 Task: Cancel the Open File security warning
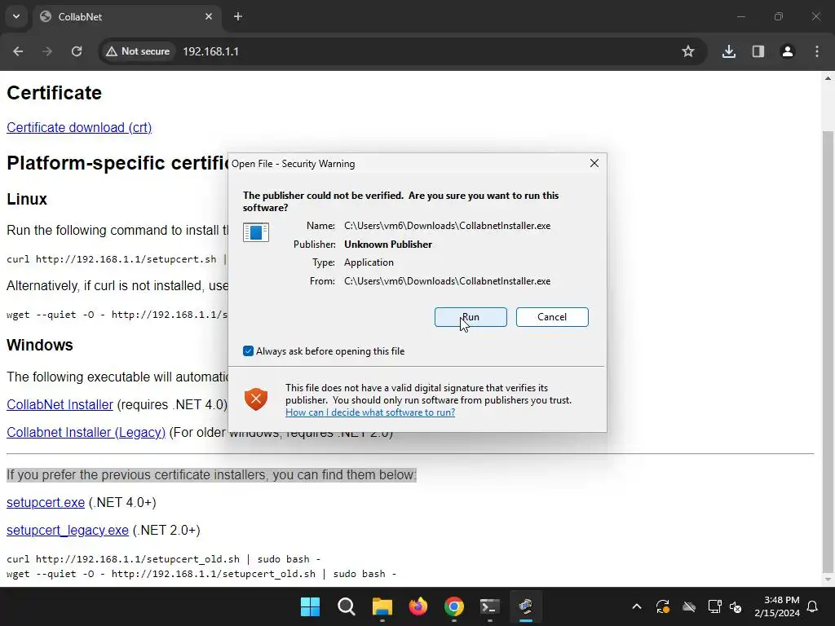point(552,317)
